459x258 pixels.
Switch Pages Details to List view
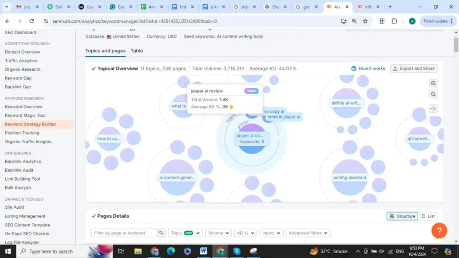(428, 216)
